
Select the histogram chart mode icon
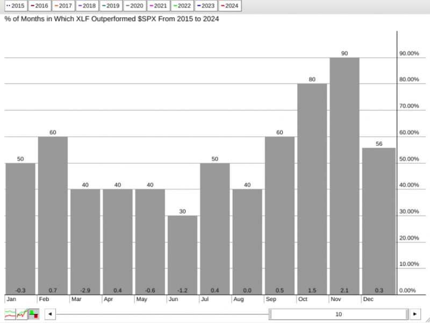click(34, 314)
